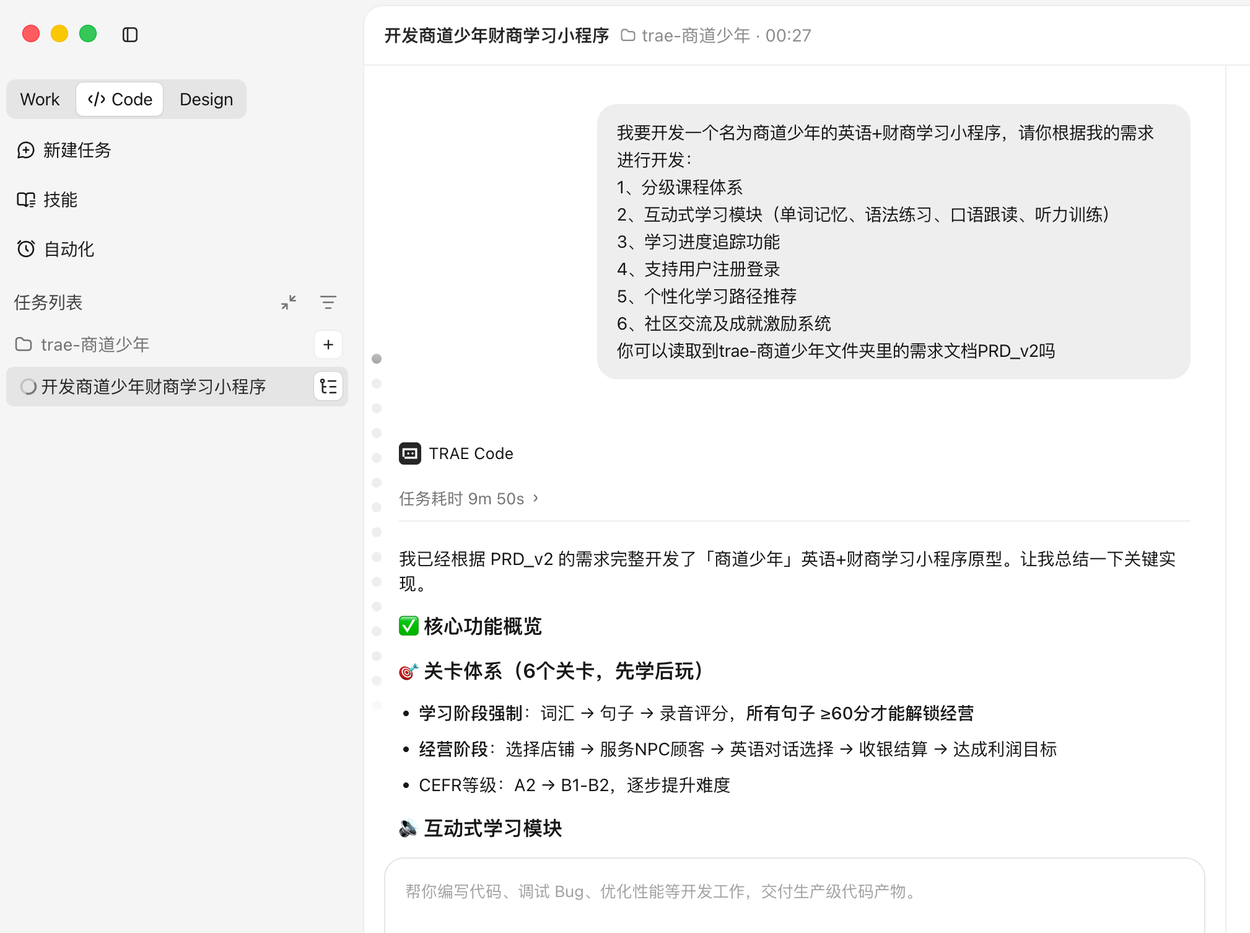Click the 自动化 clock icon
Screen dimensions: 1250x933
(26, 249)
